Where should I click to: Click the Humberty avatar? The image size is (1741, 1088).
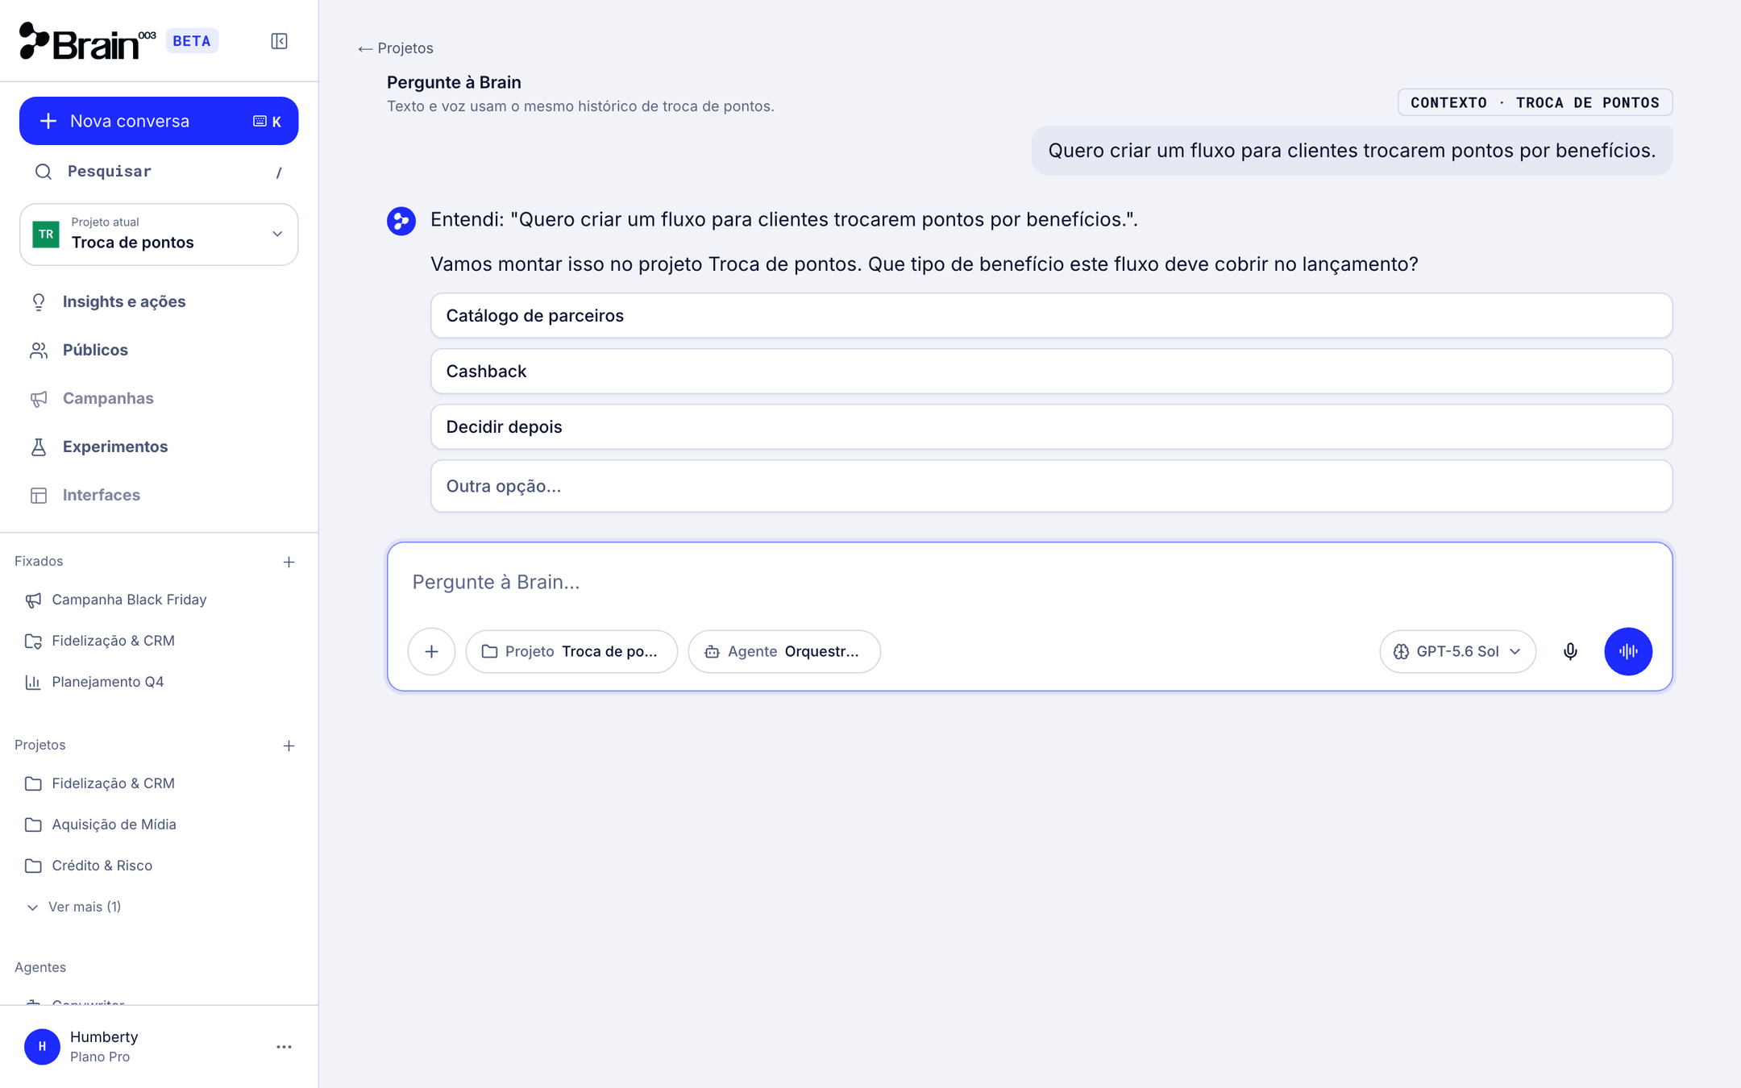(42, 1046)
